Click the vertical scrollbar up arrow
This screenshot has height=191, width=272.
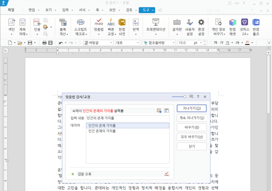click(x=269, y=52)
